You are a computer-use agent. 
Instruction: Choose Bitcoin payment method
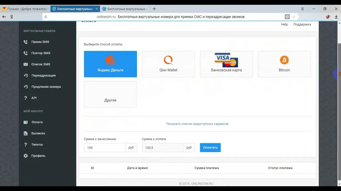[284, 64]
